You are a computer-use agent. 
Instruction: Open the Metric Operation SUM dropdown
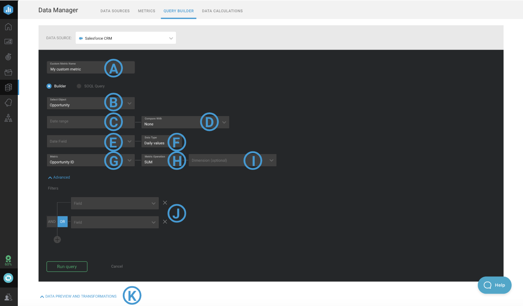162,160
